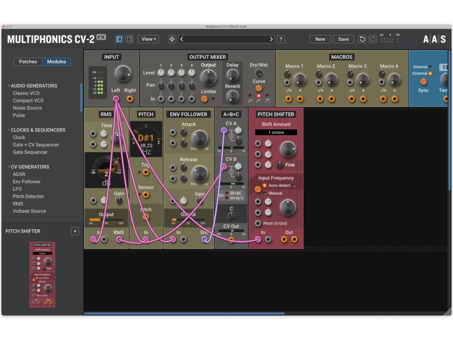Collapse the Audio Generators category

pyautogui.click(x=9, y=86)
